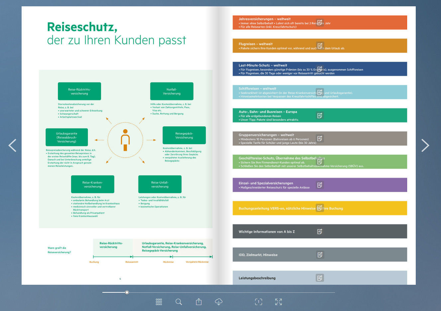Click the note icon on the Jahresversicherungen bar
The width and height of the screenshot is (441, 311).
319,22
